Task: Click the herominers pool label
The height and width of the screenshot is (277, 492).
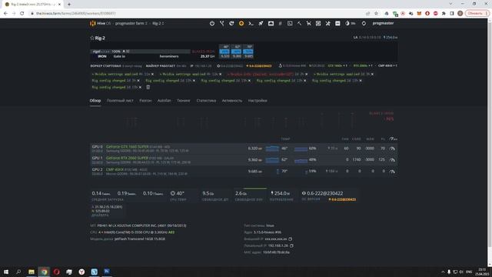Action: click(x=169, y=56)
